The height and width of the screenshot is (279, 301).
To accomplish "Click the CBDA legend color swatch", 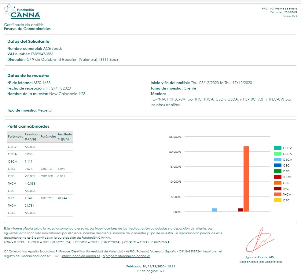I will [277, 154].
